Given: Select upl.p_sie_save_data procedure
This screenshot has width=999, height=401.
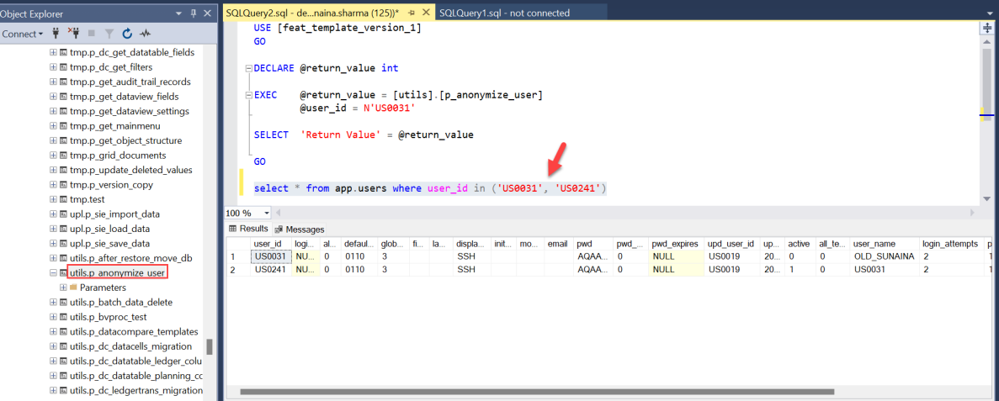Looking at the screenshot, I should coord(109,243).
